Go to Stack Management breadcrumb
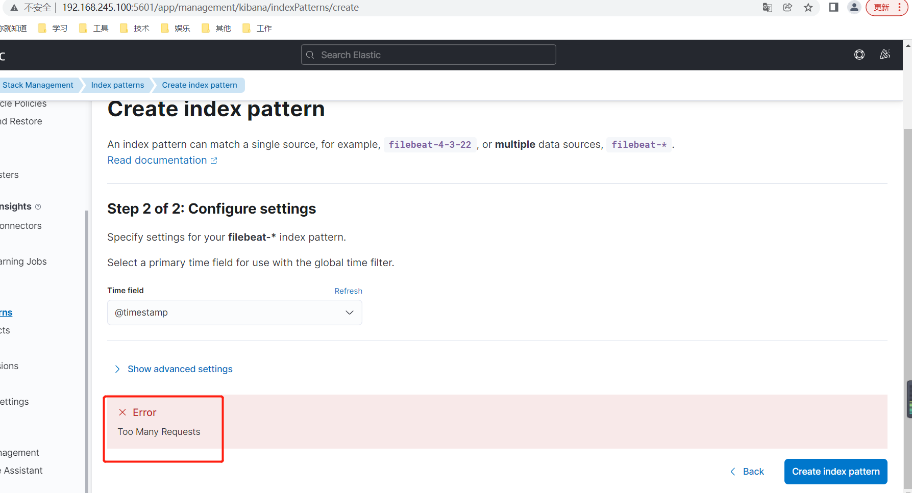This screenshot has width=912, height=493. coord(38,85)
